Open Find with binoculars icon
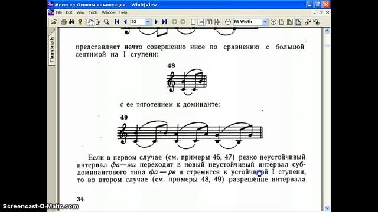The height and width of the screenshot is (212, 378). click(72, 22)
